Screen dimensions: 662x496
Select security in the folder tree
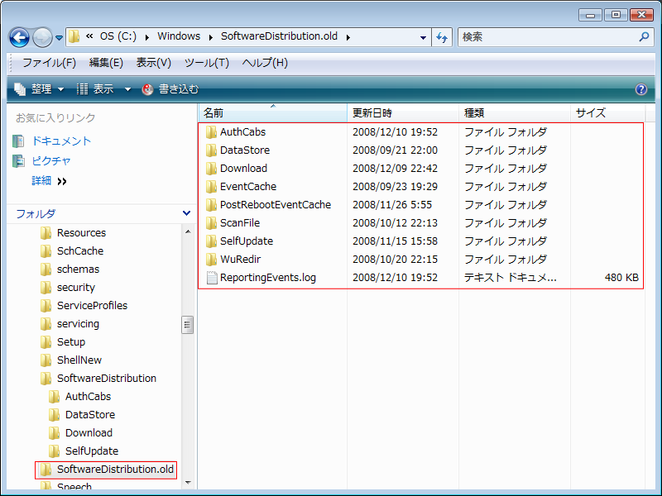point(76,287)
